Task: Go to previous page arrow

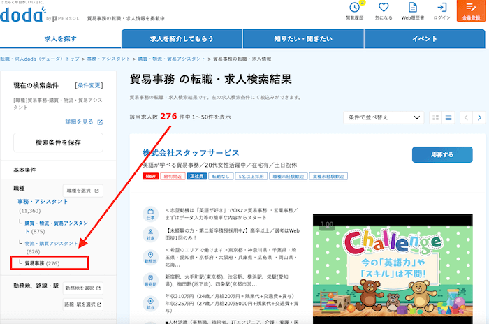Action: click(466, 117)
